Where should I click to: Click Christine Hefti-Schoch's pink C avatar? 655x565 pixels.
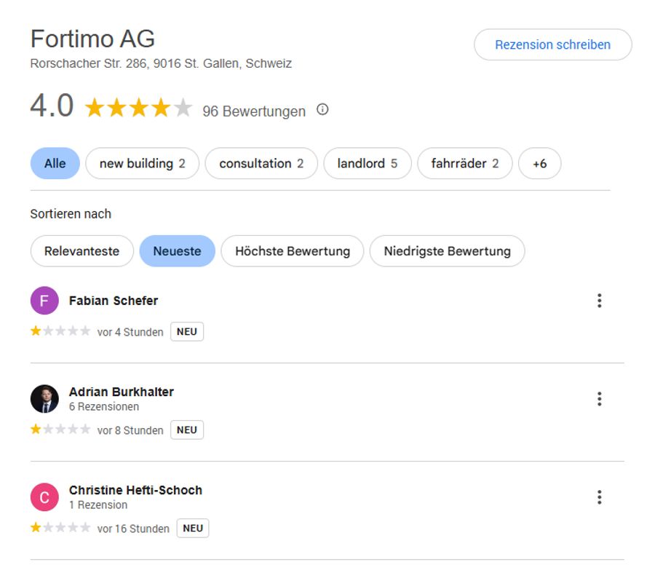coord(44,497)
